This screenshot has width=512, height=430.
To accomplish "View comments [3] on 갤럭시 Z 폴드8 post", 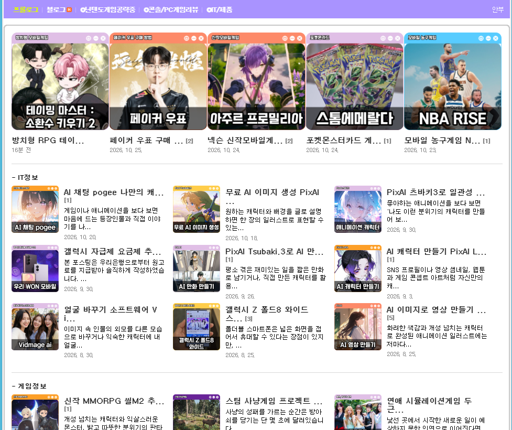I will [x=248, y=319].
